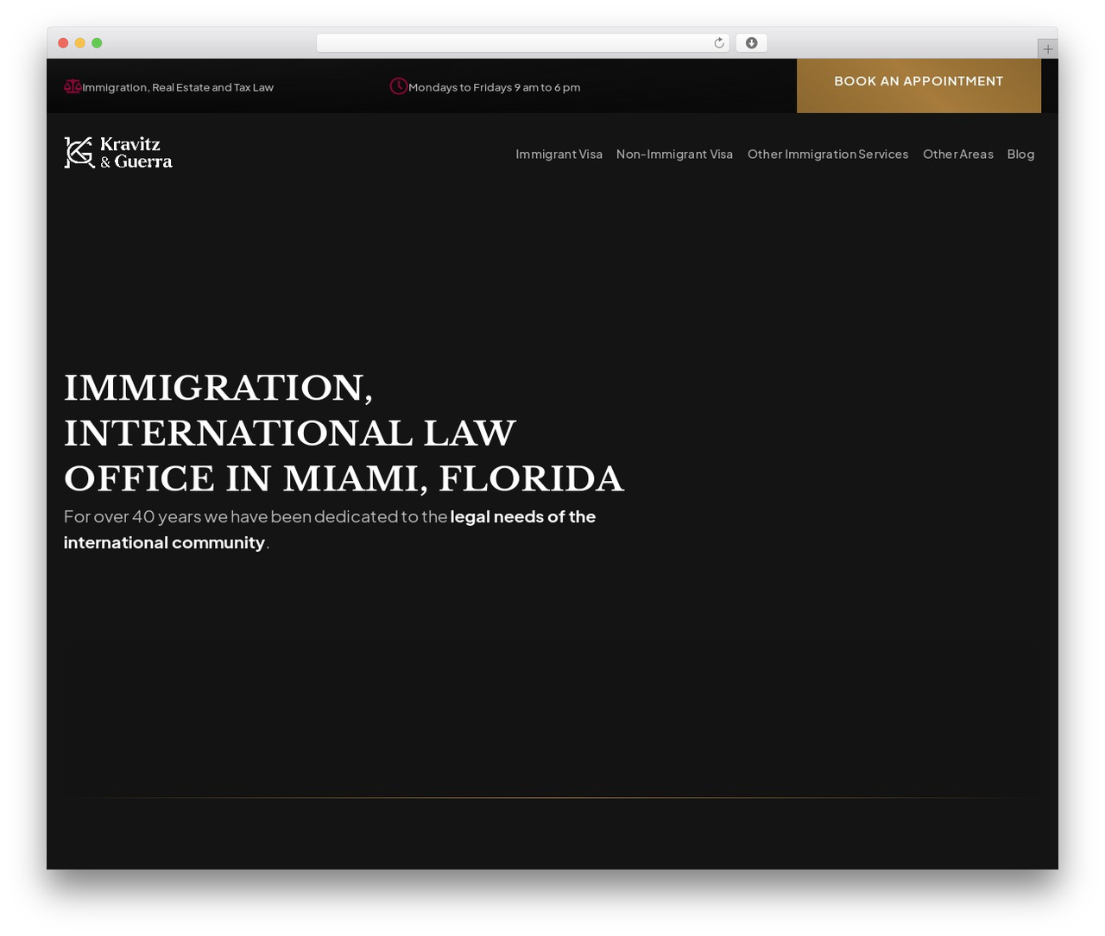Click the browser download icon
Image resolution: width=1105 pixels, height=936 pixels.
(x=752, y=43)
